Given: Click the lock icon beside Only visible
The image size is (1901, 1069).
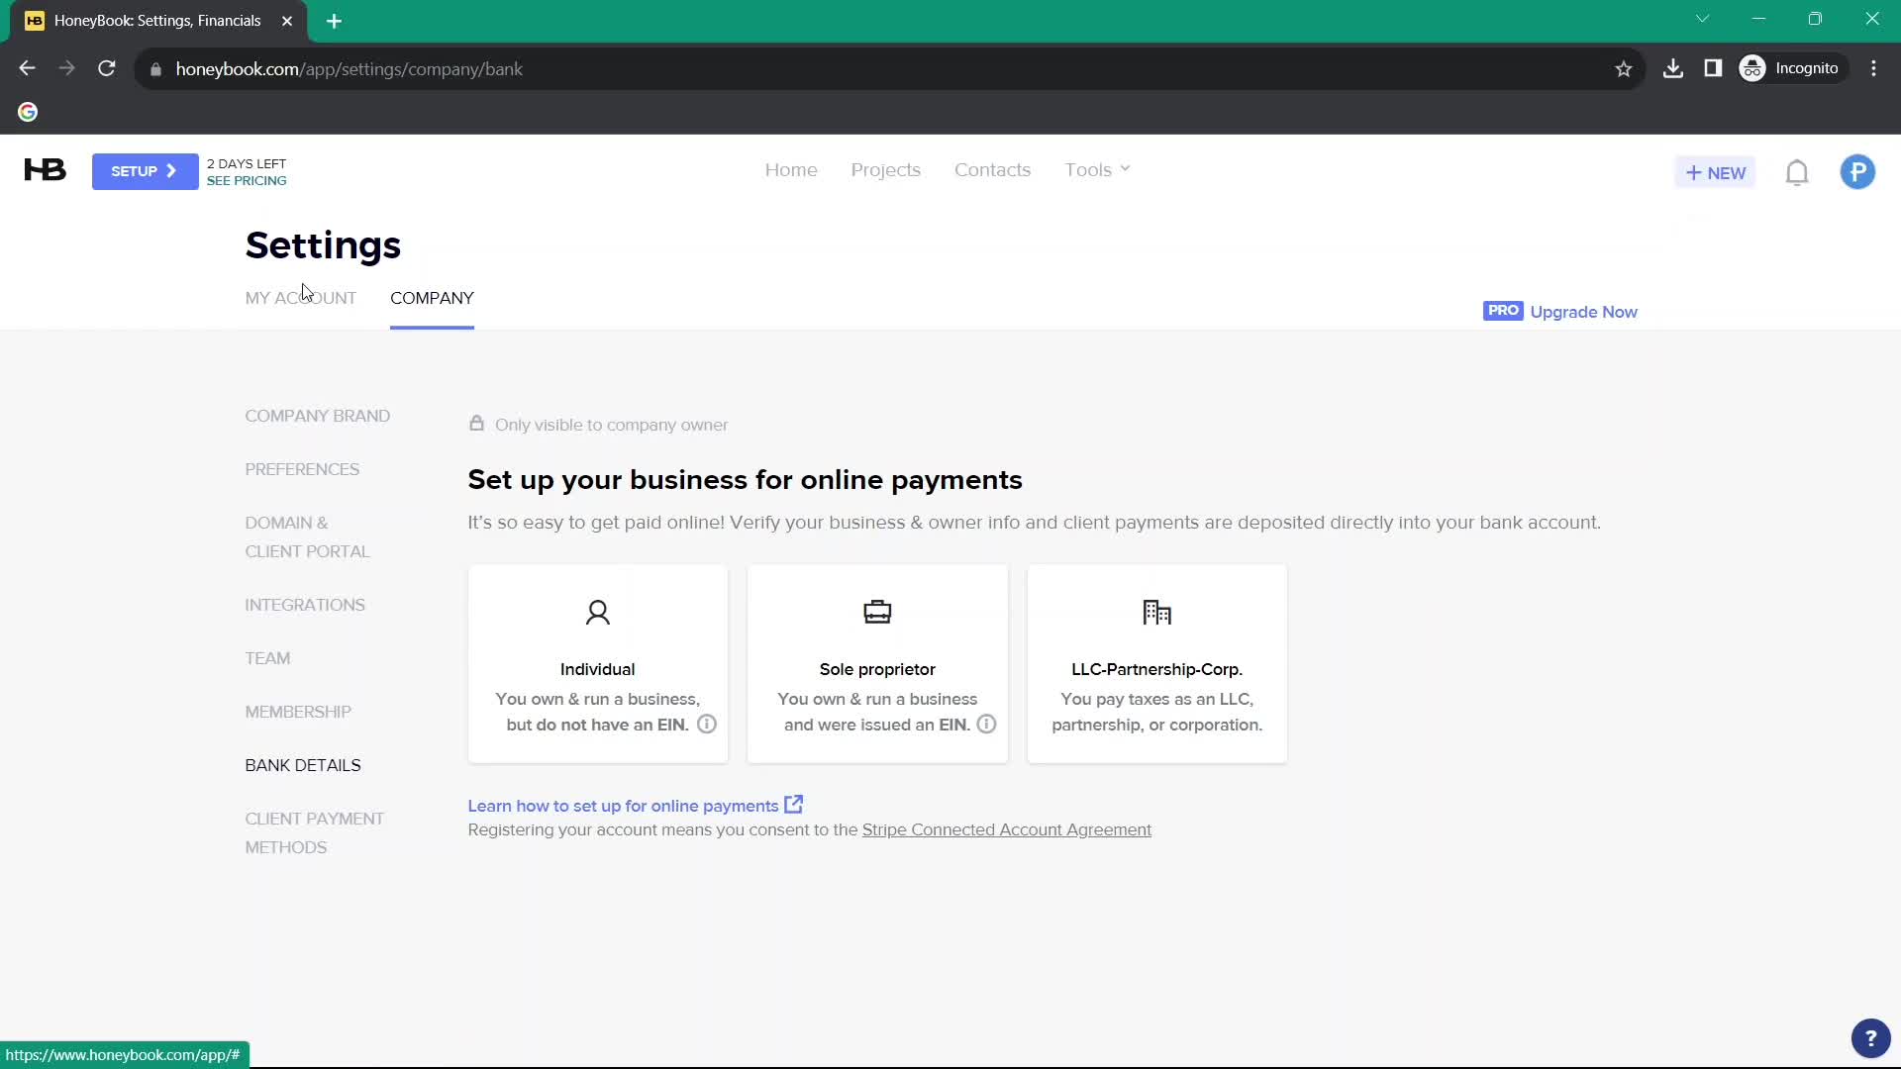Looking at the screenshot, I should (x=476, y=424).
